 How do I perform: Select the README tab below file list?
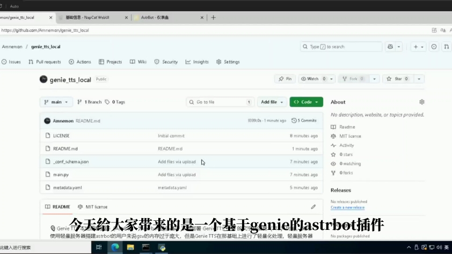57,207
